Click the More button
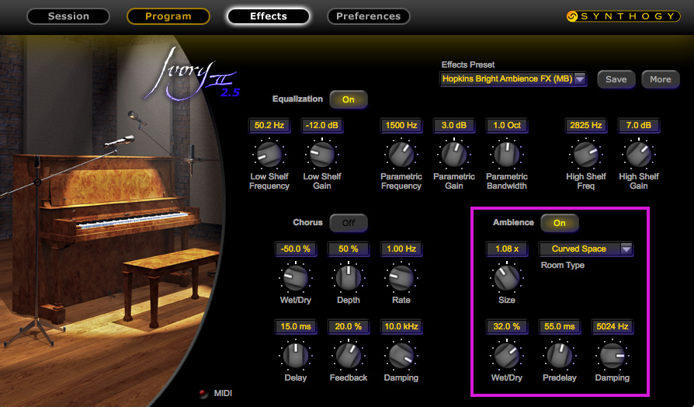 click(x=661, y=79)
